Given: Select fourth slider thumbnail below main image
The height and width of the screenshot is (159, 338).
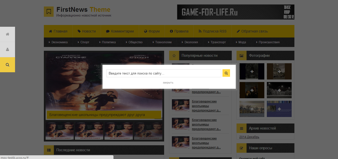Looking at the screenshot, I should coord(148,130).
